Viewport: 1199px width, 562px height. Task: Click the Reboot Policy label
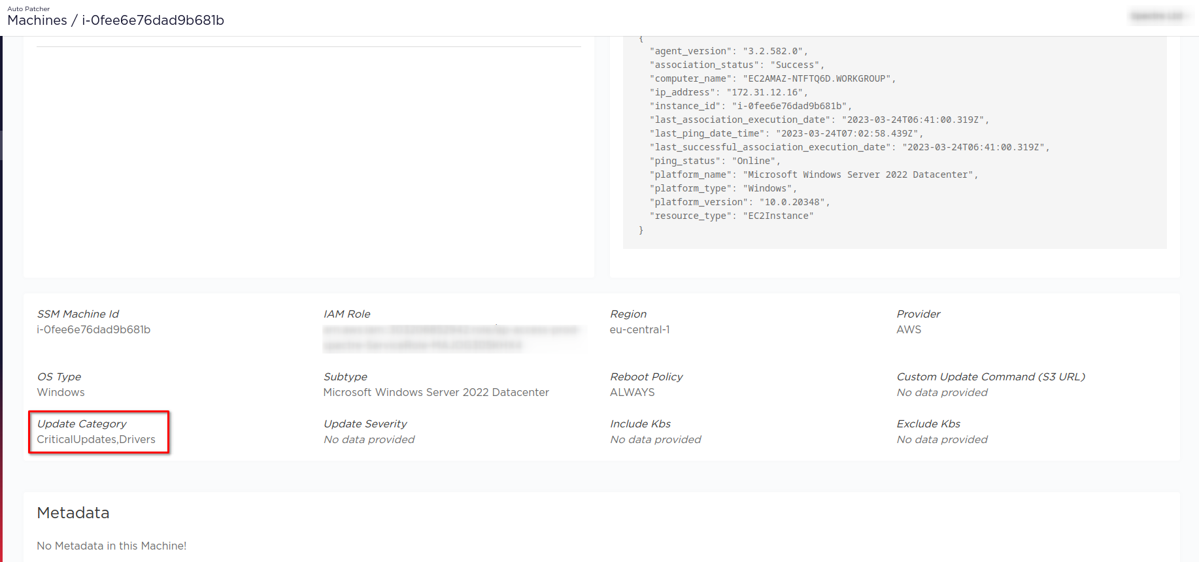click(646, 376)
